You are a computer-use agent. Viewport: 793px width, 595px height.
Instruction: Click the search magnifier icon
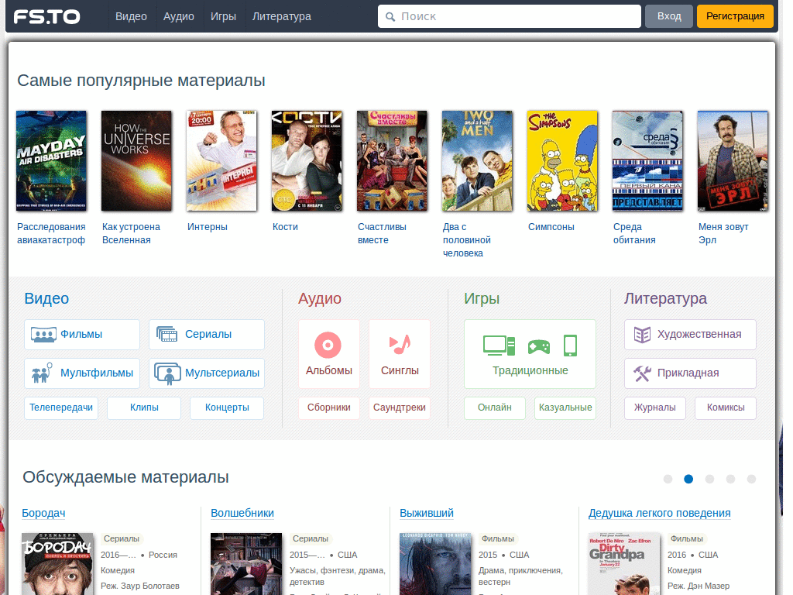(x=390, y=17)
